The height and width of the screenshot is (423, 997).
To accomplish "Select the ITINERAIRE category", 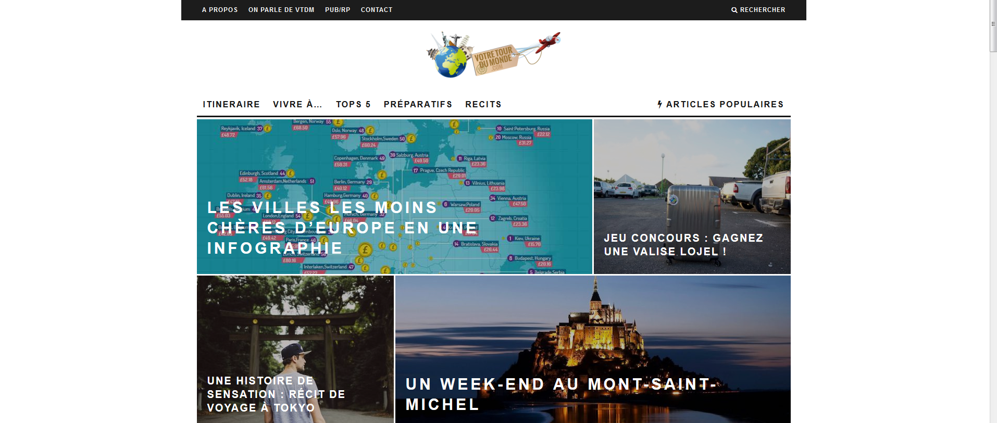I will coord(231,104).
